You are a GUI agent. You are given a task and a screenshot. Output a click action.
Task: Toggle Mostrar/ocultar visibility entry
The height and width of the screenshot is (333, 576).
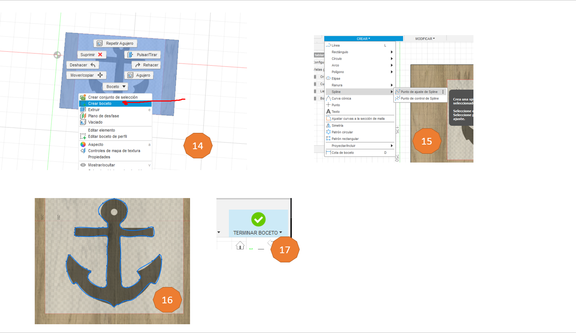click(115, 165)
